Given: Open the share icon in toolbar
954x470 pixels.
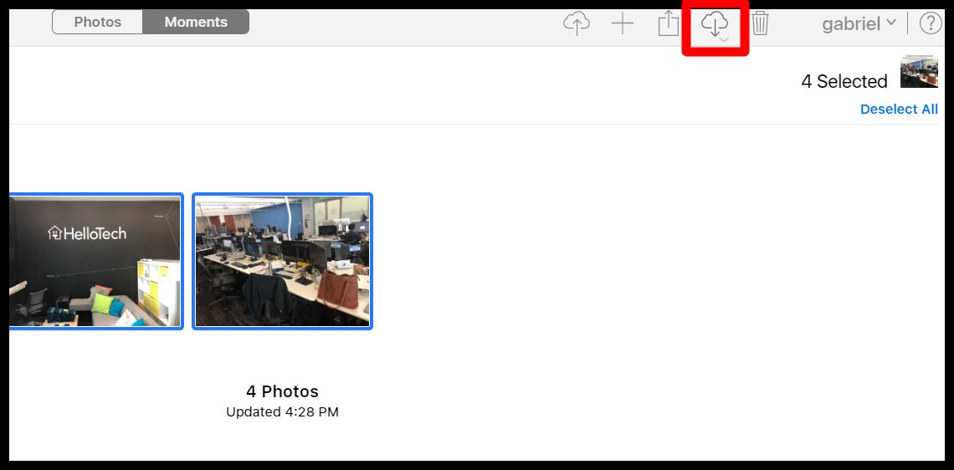Looking at the screenshot, I should pyautogui.click(x=668, y=23).
